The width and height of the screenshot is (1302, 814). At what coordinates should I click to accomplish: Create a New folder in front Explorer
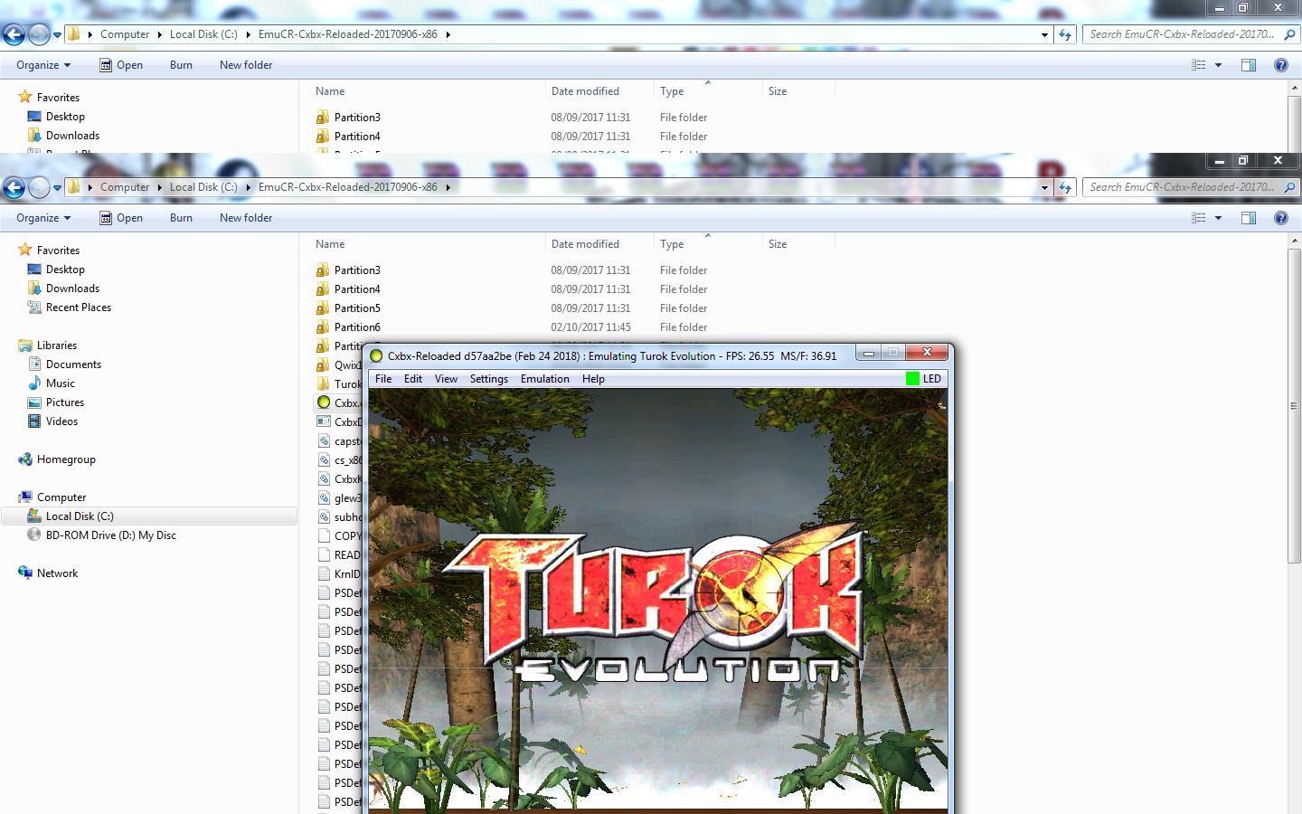click(246, 218)
